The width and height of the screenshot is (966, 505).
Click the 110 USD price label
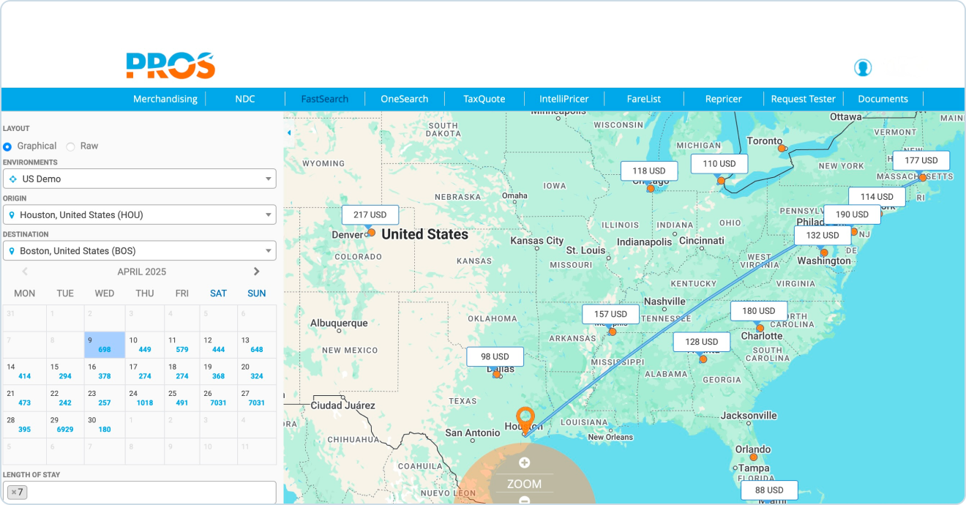click(x=719, y=163)
